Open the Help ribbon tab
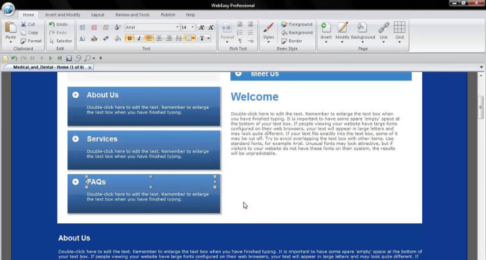 (x=190, y=15)
